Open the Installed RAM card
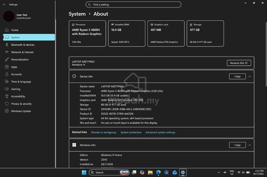This screenshot has width=267, height=177. (x=127, y=33)
